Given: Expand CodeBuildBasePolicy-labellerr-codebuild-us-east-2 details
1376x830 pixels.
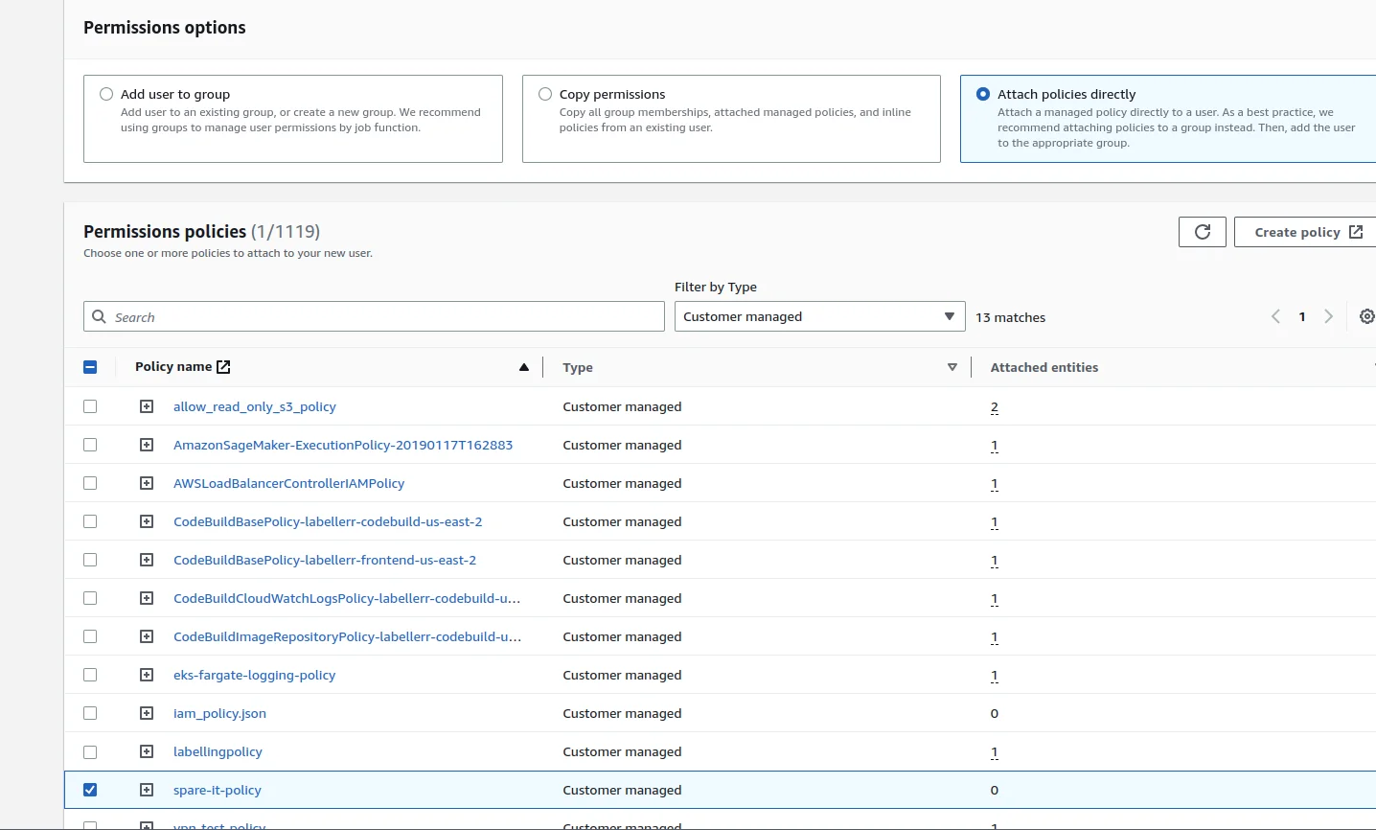Looking at the screenshot, I should pos(147,521).
